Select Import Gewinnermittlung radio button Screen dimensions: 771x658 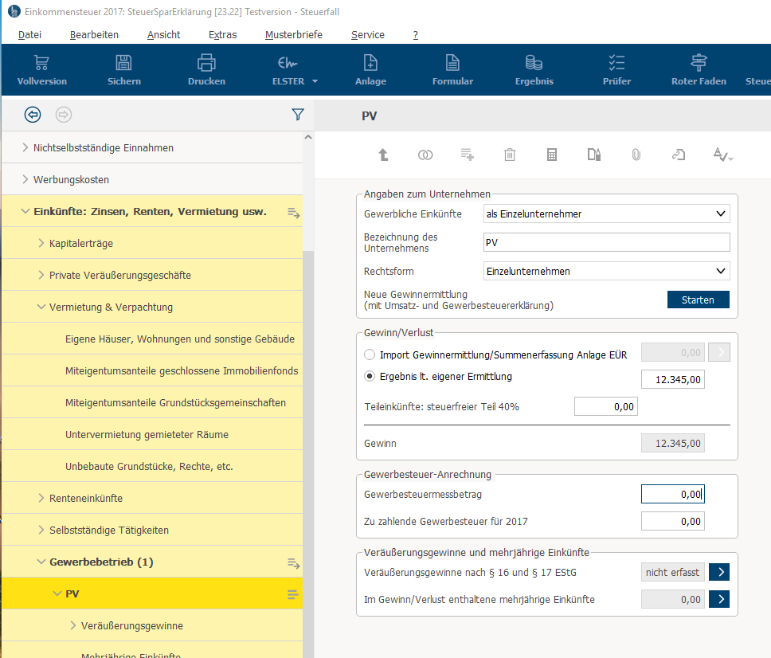coord(369,354)
